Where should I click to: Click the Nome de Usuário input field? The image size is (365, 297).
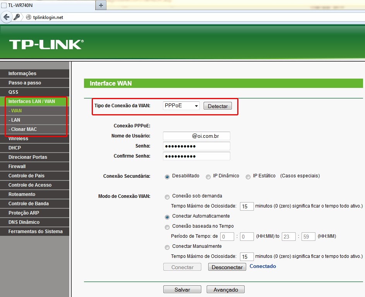click(x=197, y=136)
